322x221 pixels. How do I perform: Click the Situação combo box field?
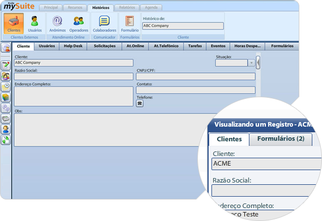[231, 63]
